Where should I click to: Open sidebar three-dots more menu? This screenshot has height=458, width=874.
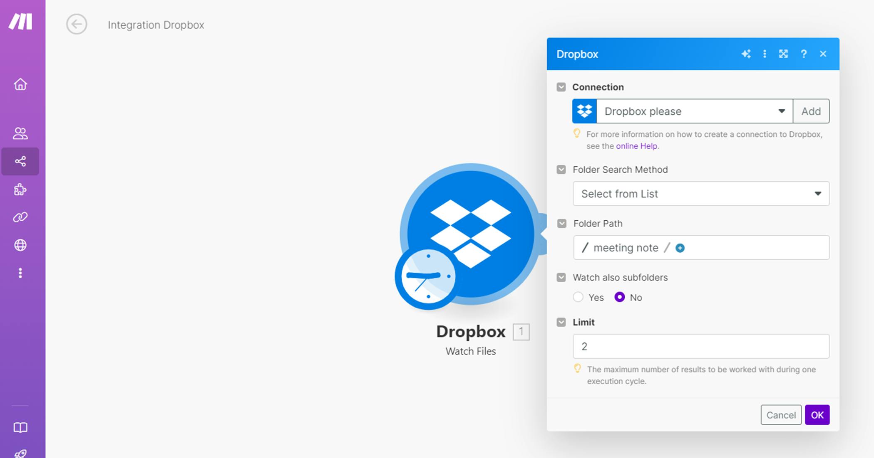(20, 273)
